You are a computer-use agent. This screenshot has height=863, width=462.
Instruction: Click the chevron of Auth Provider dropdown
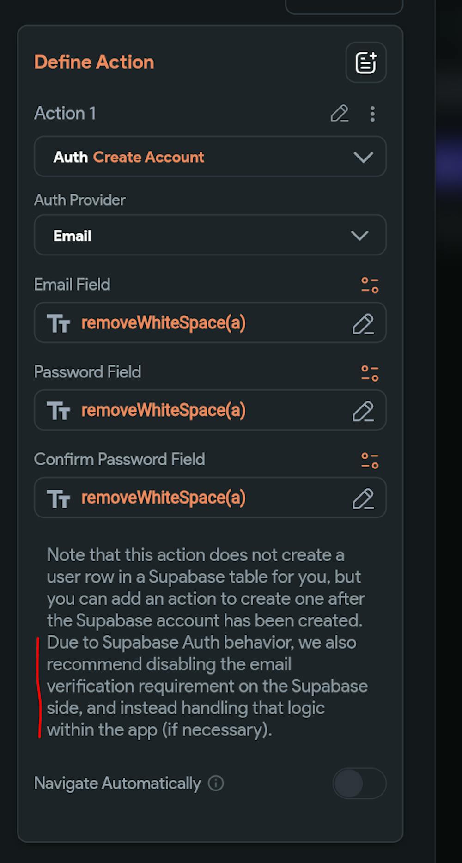(359, 236)
